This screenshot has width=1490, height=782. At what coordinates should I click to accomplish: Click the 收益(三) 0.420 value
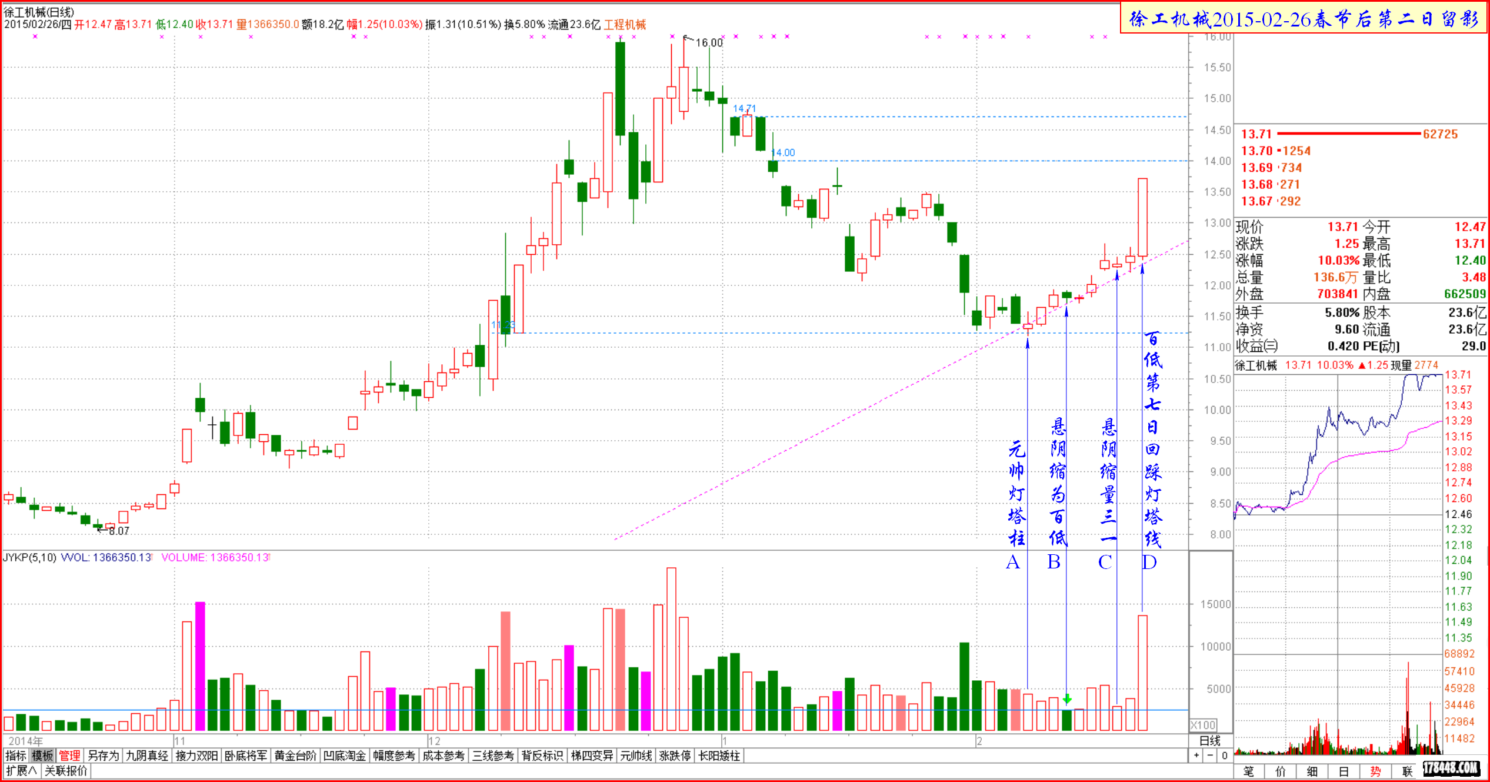point(1343,346)
